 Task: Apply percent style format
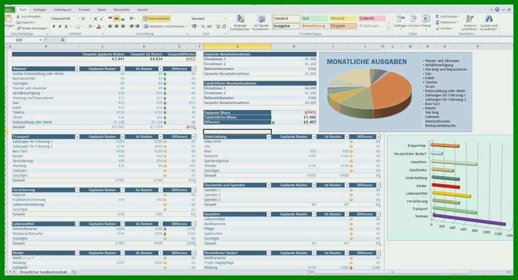[203, 26]
